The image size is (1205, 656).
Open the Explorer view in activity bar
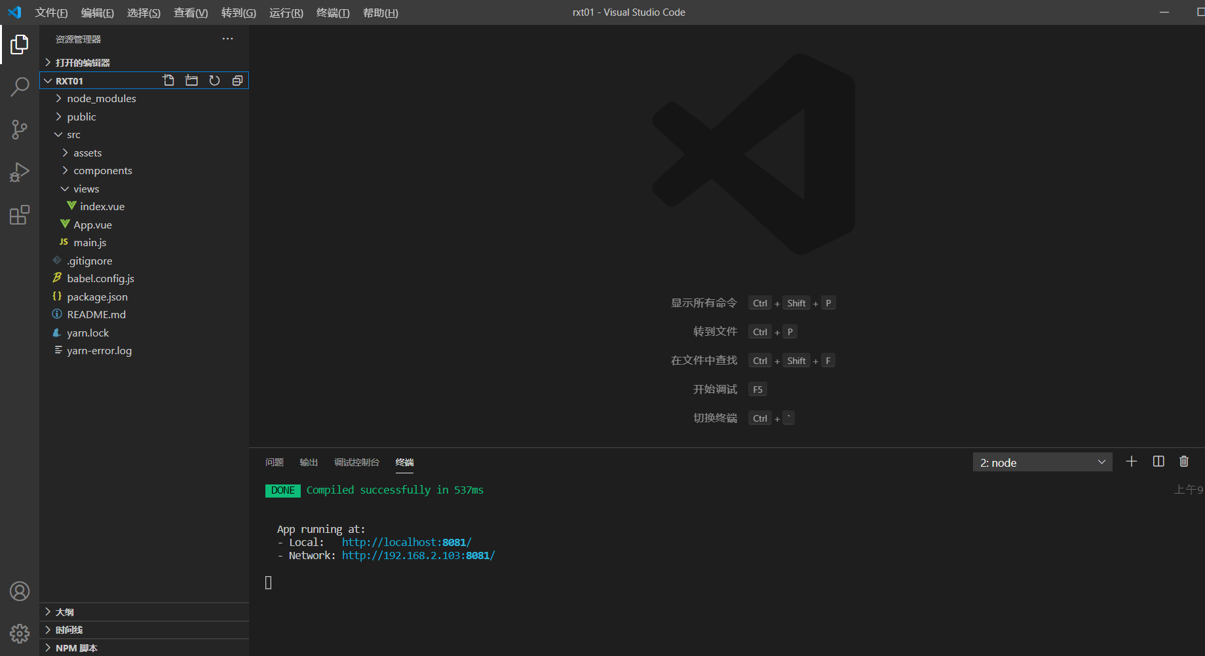tap(20, 45)
